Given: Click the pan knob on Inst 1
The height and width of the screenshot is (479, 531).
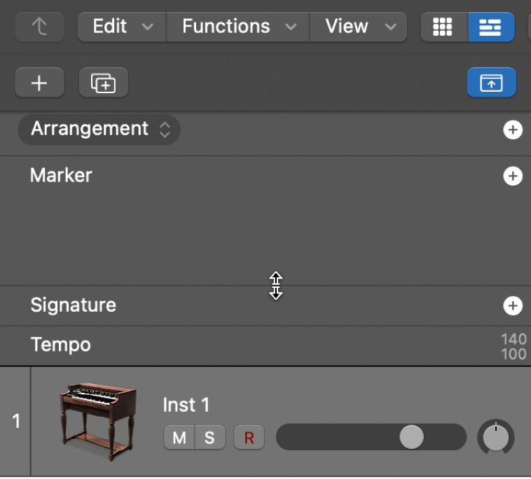Looking at the screenshot, I should coord(496,438).
